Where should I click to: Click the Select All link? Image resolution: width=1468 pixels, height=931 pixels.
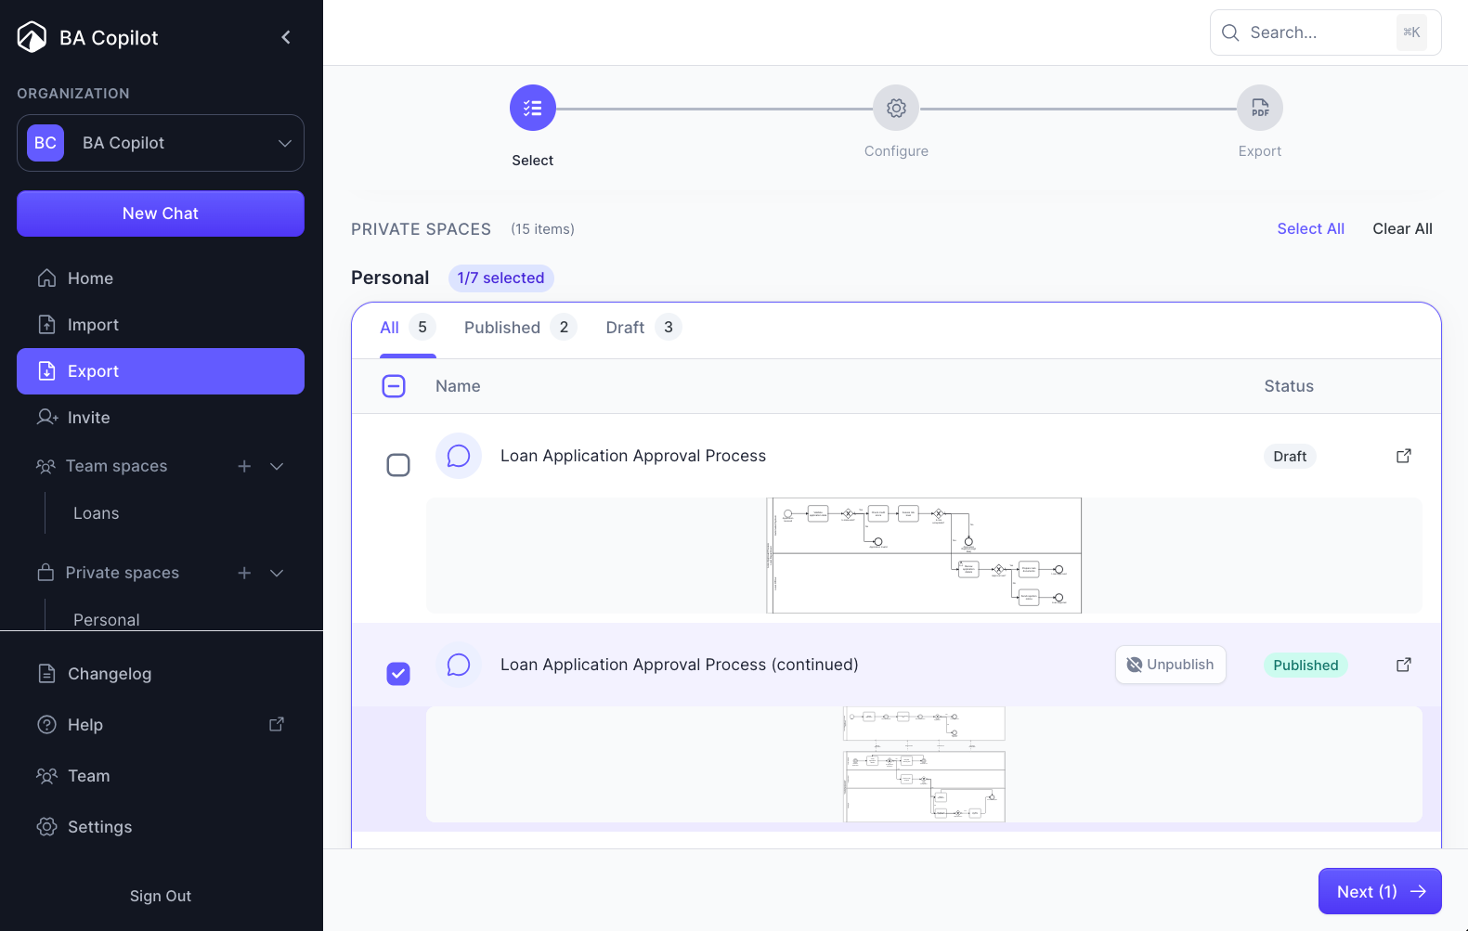(x=1310, y=229)
